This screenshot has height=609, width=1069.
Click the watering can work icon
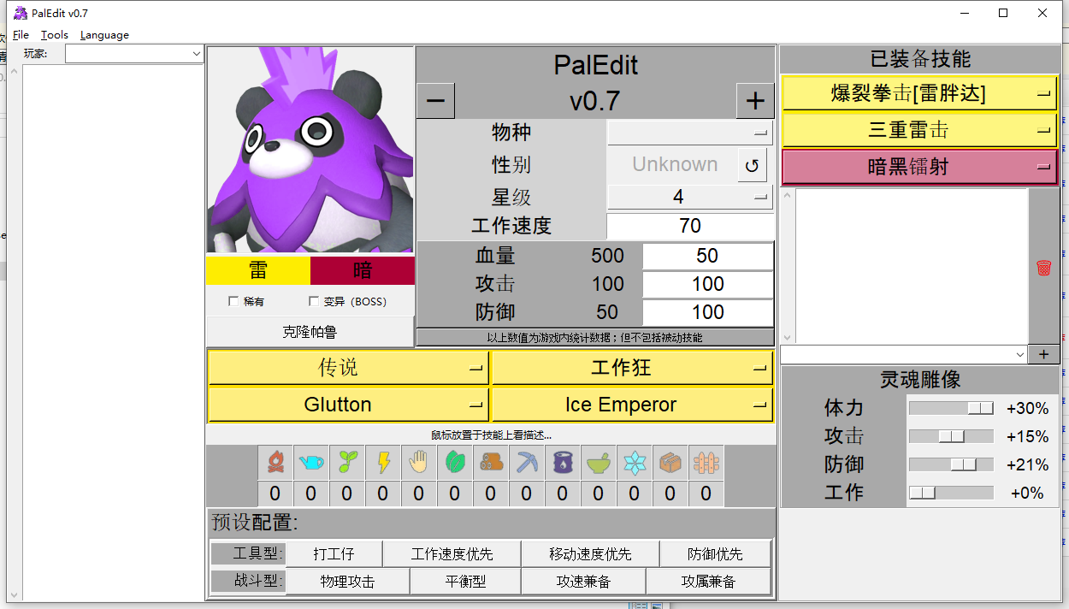click(311, 463)
